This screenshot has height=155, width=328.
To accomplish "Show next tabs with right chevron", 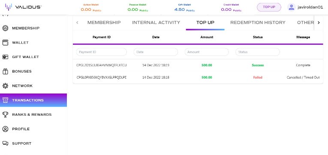I will (x=319, y=23).
